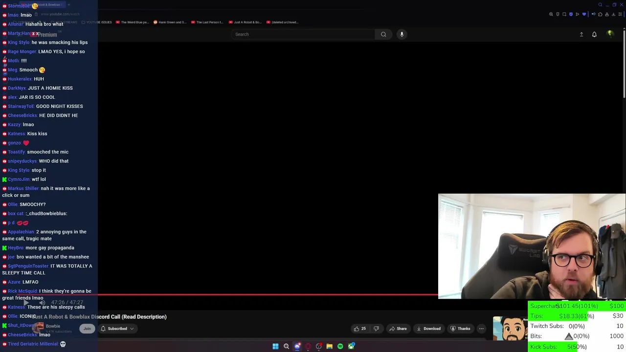The height and width of the screenshot is (352, 626).
Task: Click chat message 'GOOD NIGHT KISSES'
Action: 59,106
